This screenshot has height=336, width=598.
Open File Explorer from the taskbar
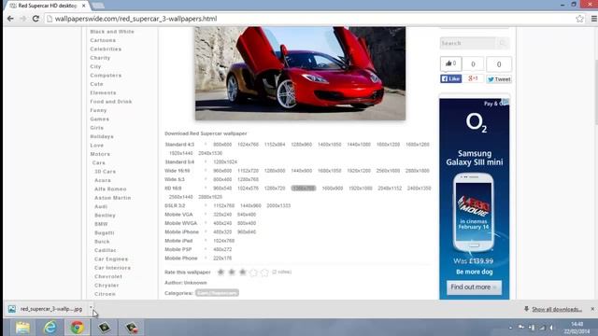22,328
